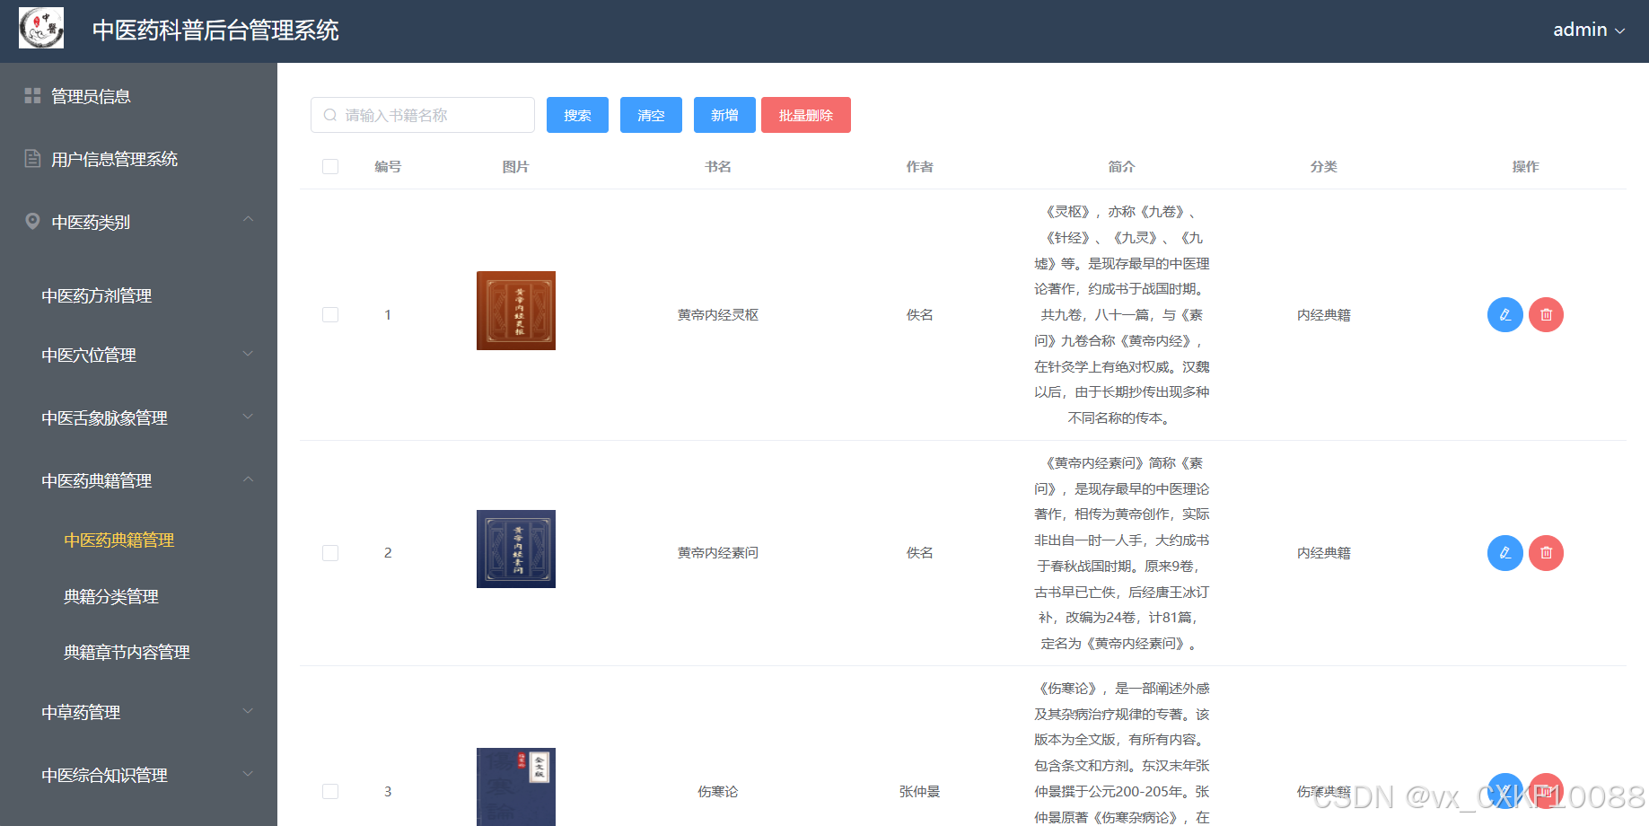Open the 黄帝内经灵枢 cover thumbnail
The width and height of the screenshot is (1649, 826).
(516, 311)
